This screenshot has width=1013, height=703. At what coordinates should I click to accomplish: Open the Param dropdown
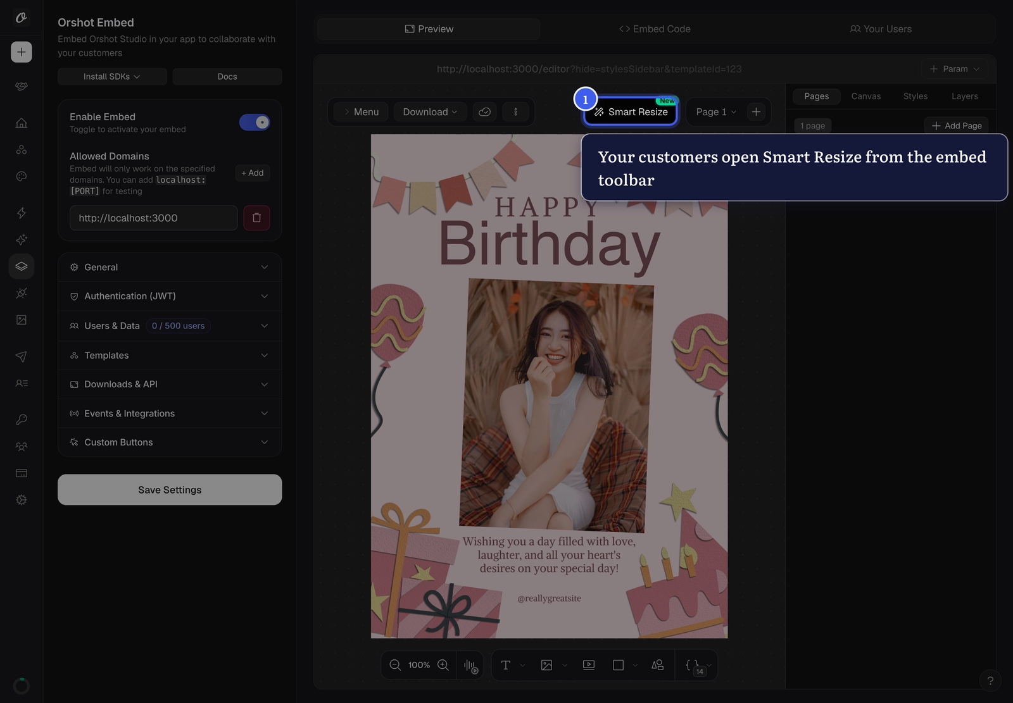955,69
